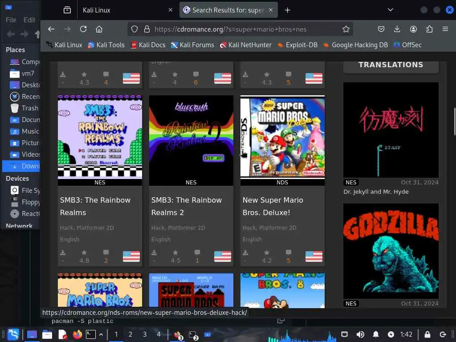Open the extensions puzzle icon
The image size is (456, 342).
429,29
